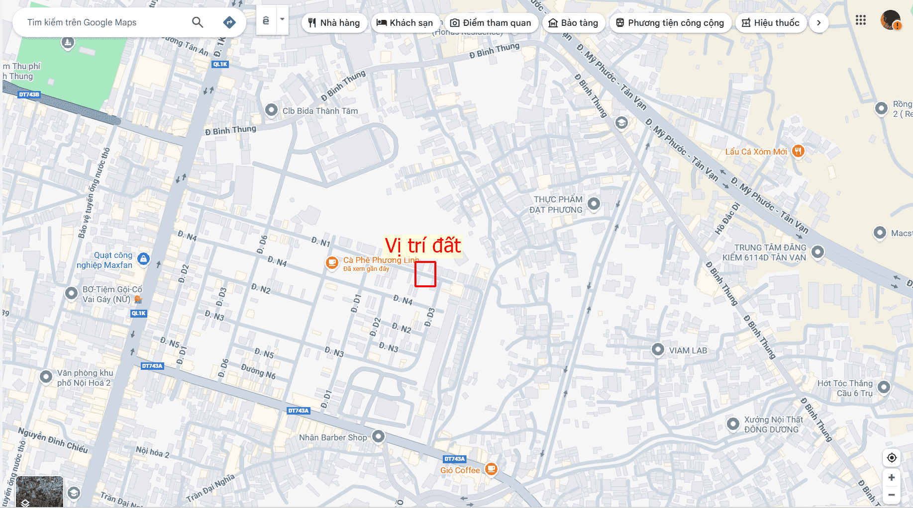Show Phương tiện công cộng options
This screenshot has height=508, width=913.
point(670,23)
